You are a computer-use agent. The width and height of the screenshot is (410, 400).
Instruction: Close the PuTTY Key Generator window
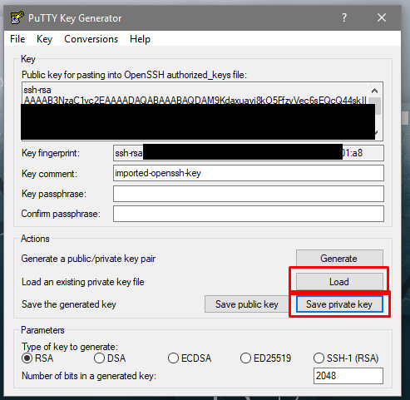tap(382, 18)
